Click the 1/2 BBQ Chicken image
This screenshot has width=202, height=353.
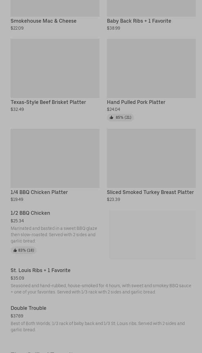click(x=152, y=235)
